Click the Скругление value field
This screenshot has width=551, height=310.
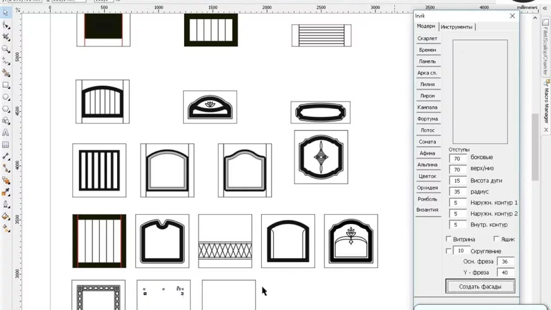click(x=461, y=251)
